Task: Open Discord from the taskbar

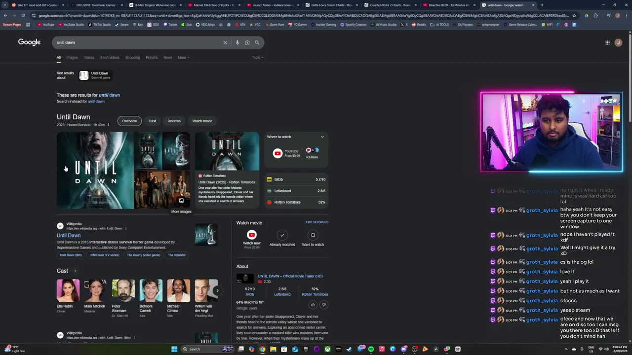Action: [x=403, y=349]
